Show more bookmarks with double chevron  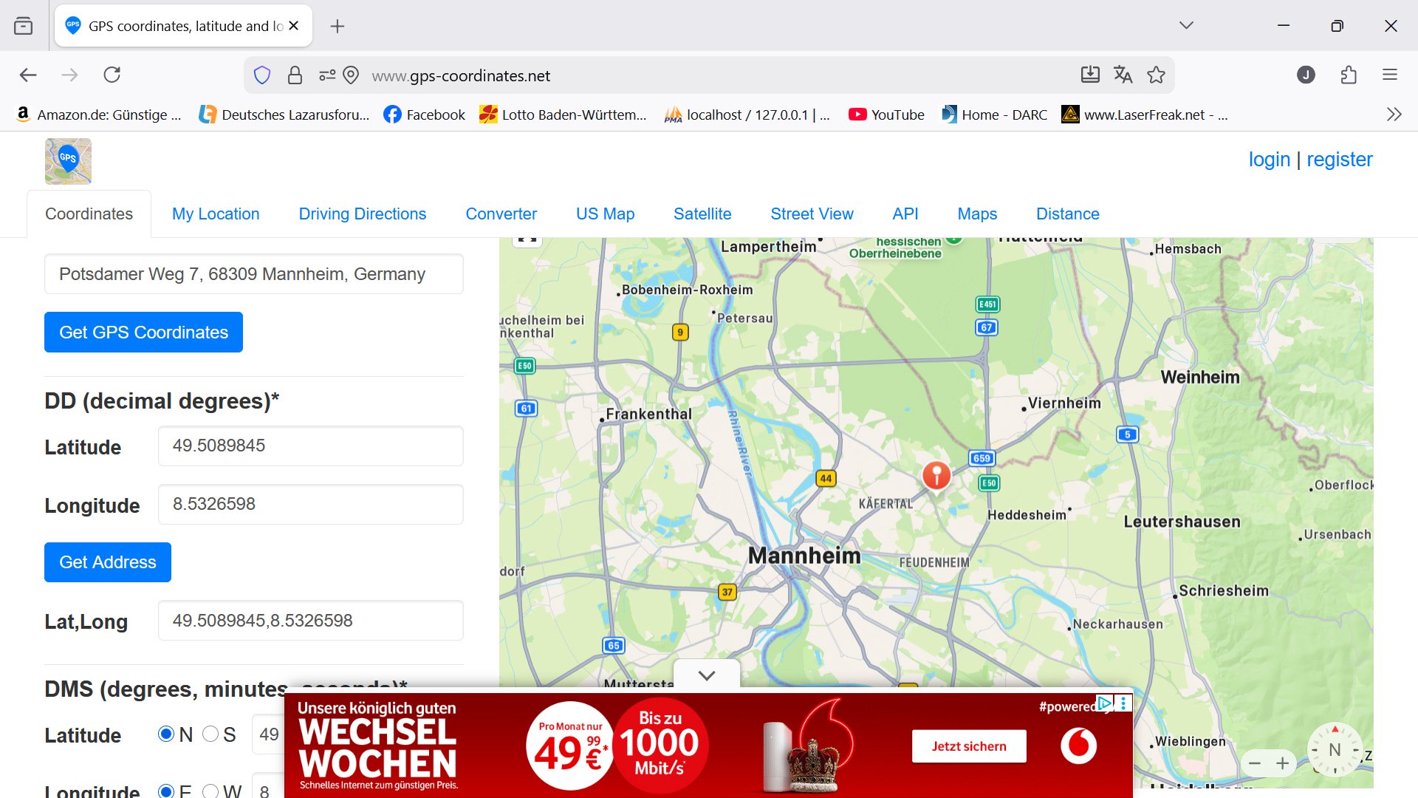pos(1394,115)
